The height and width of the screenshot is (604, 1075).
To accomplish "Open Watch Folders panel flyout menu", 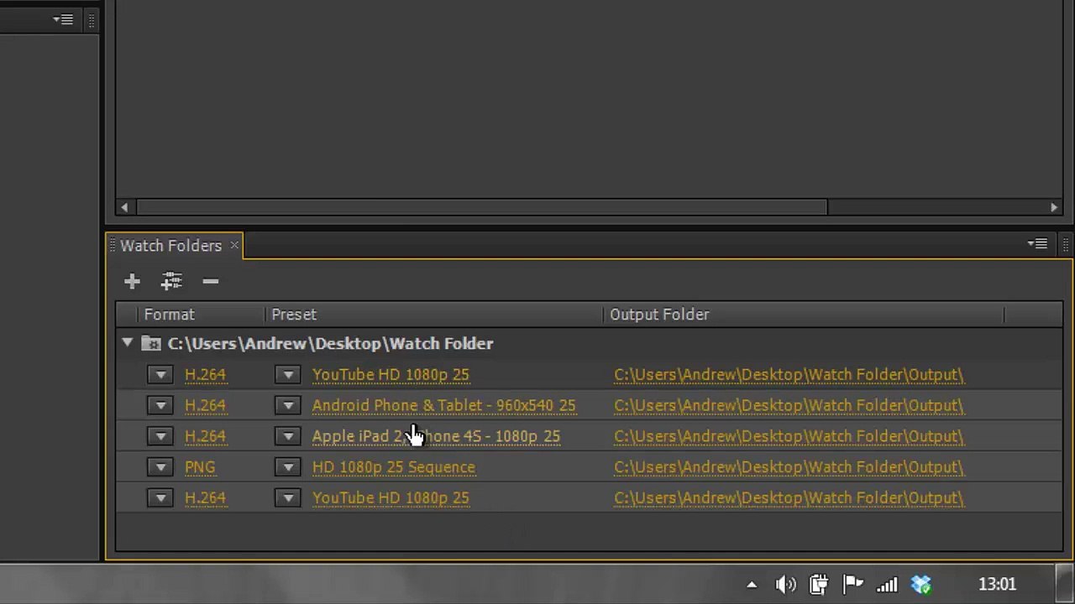I will (x=1037, y=244).
